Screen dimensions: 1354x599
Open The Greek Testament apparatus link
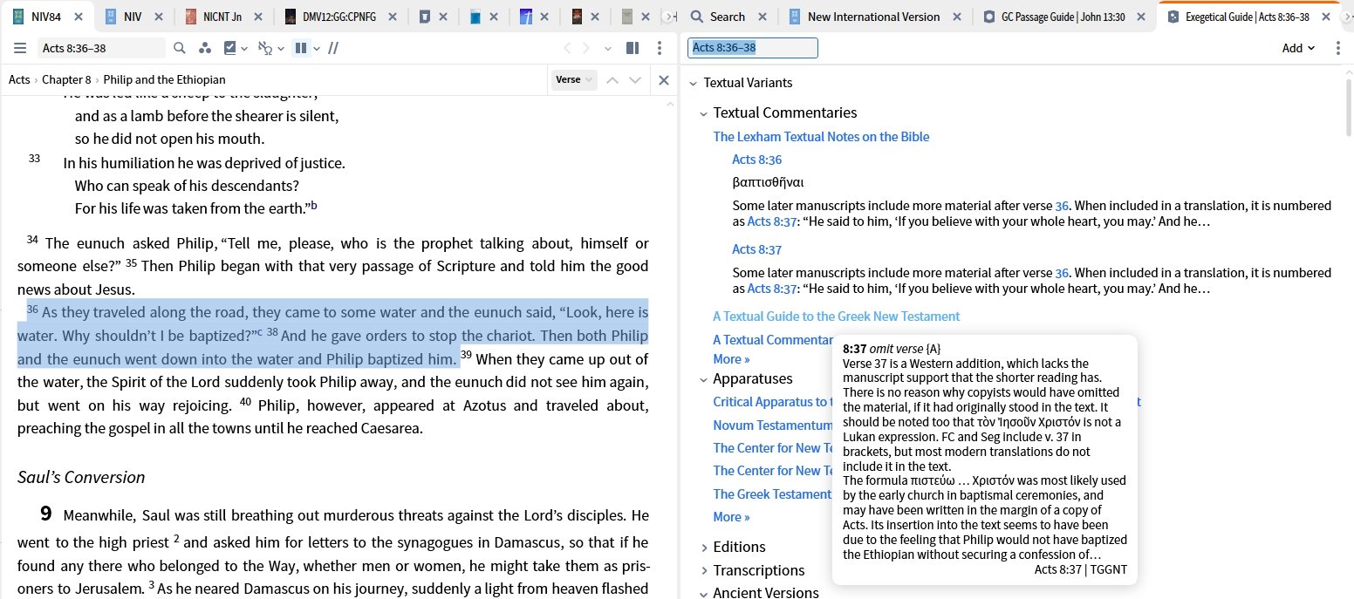(772, 493)
